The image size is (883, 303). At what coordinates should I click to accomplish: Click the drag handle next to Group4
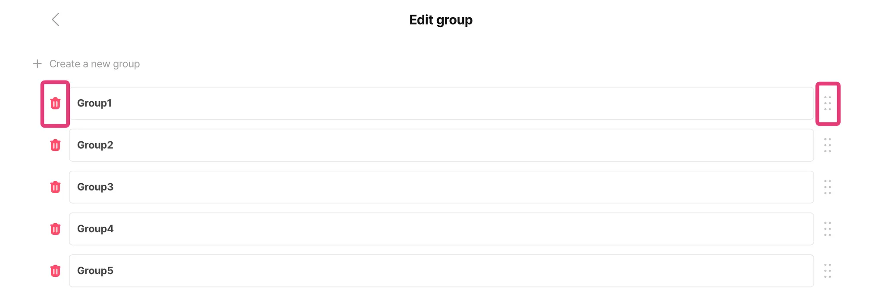[827, 229]
